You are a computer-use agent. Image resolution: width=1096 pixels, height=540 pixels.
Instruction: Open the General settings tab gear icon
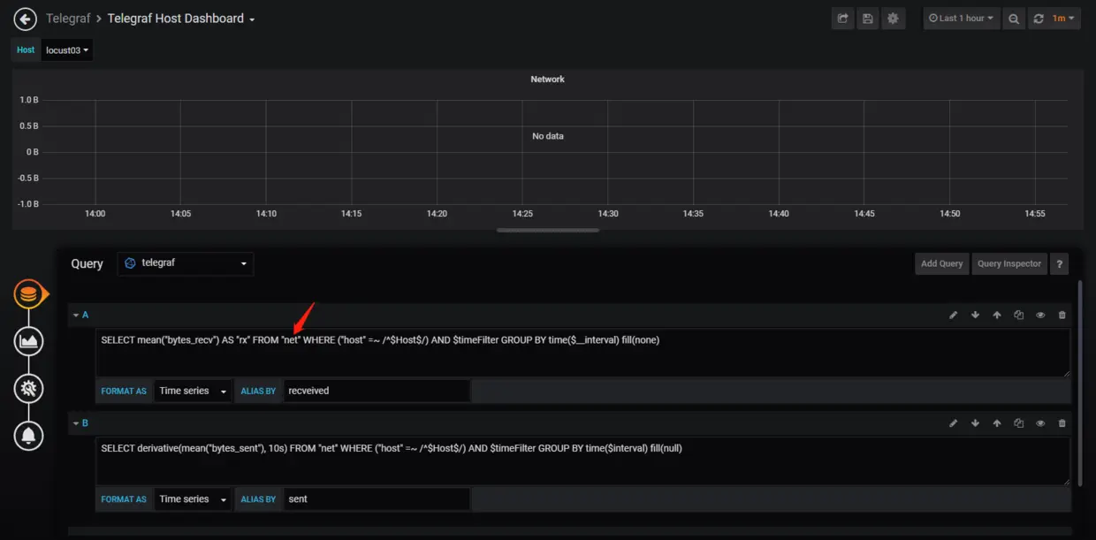(x=29, y=388)
